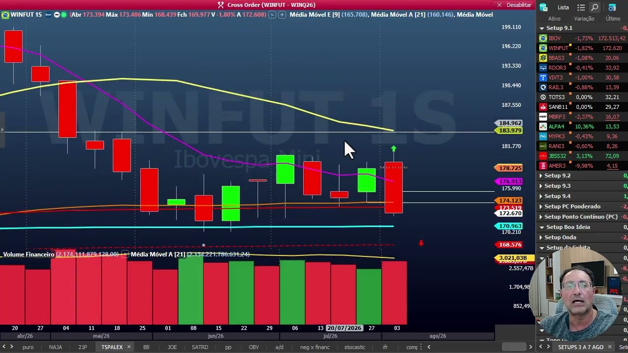Screen dimensions: 628x353
Task: Click the AMER3 logo icon
Action: [x=543, y=166]
